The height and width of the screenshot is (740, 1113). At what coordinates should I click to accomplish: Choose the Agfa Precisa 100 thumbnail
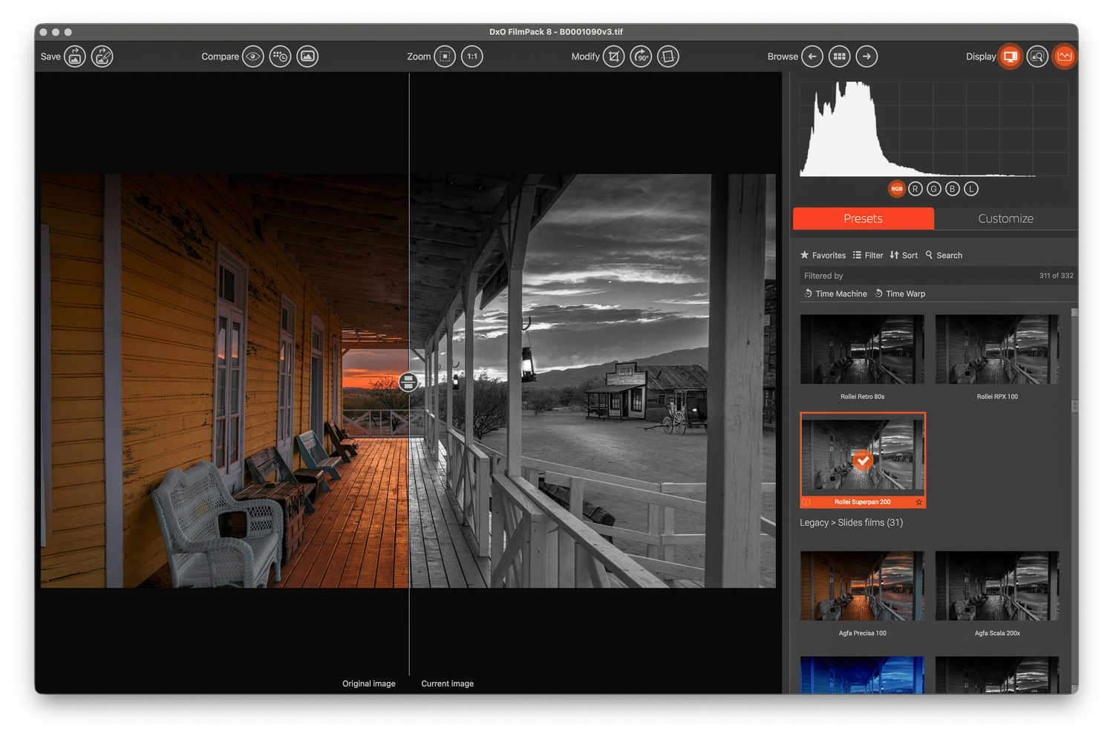point(862,586)
